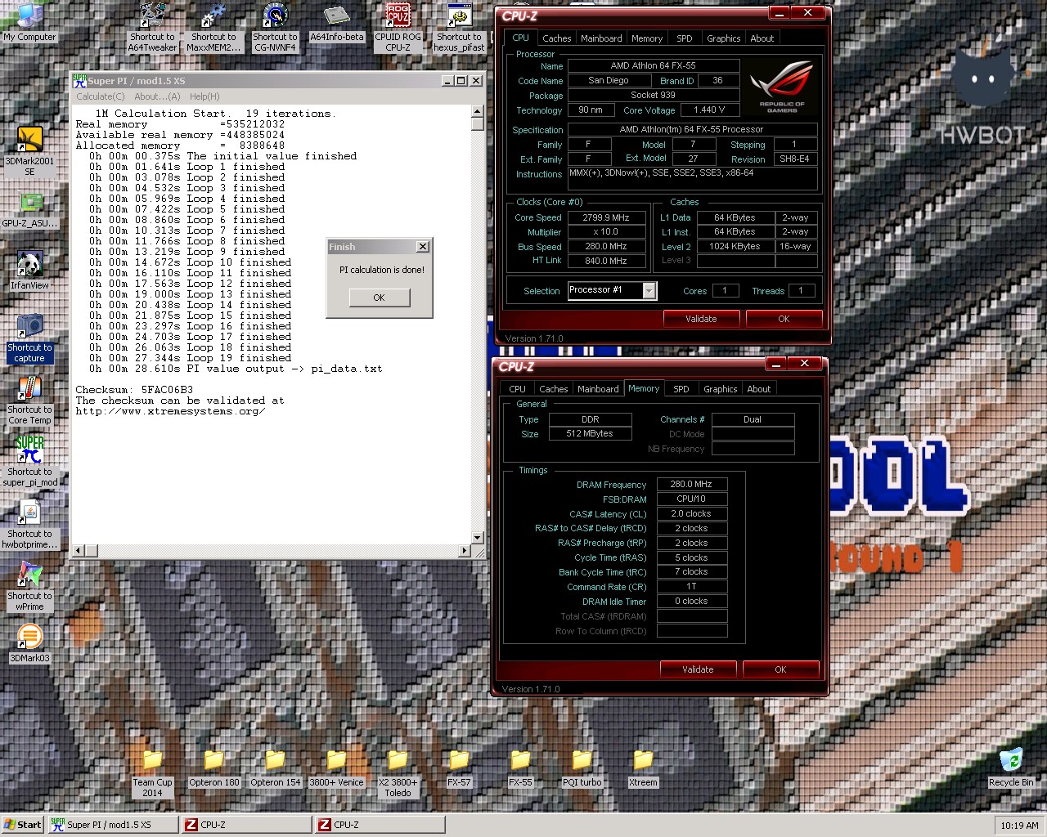Click the checksum line 5FAC06B3
This screenshot has width=1047, height=837.
(134, 390)
